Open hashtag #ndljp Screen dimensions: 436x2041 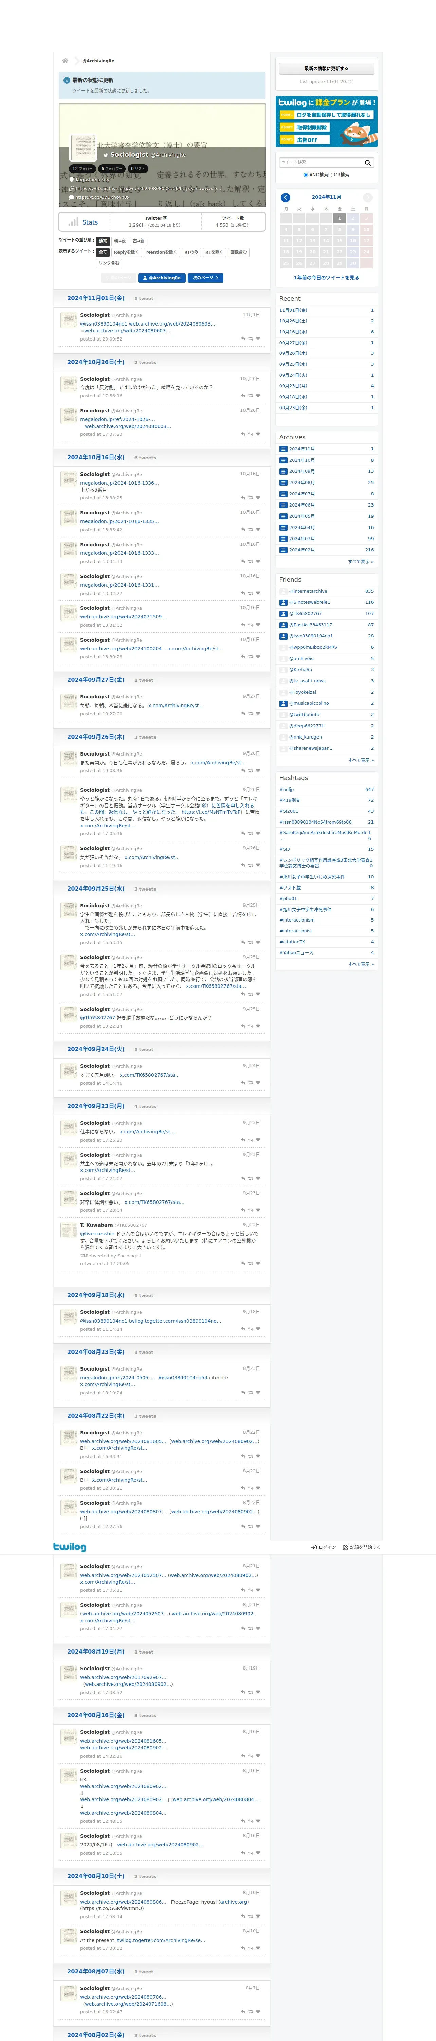tap(287, 789)
